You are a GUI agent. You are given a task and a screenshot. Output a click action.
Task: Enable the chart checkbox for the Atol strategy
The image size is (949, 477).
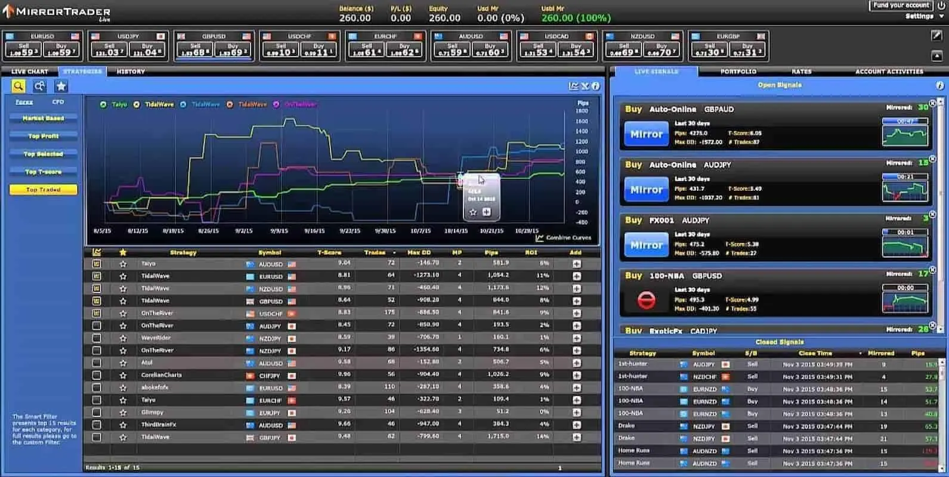[97, 363]
